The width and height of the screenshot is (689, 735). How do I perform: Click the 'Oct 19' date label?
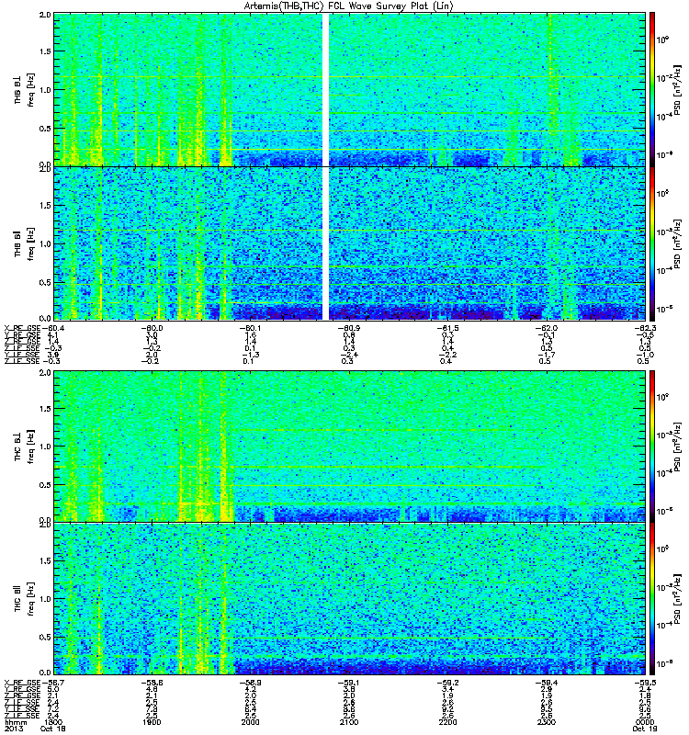(645, 729)
